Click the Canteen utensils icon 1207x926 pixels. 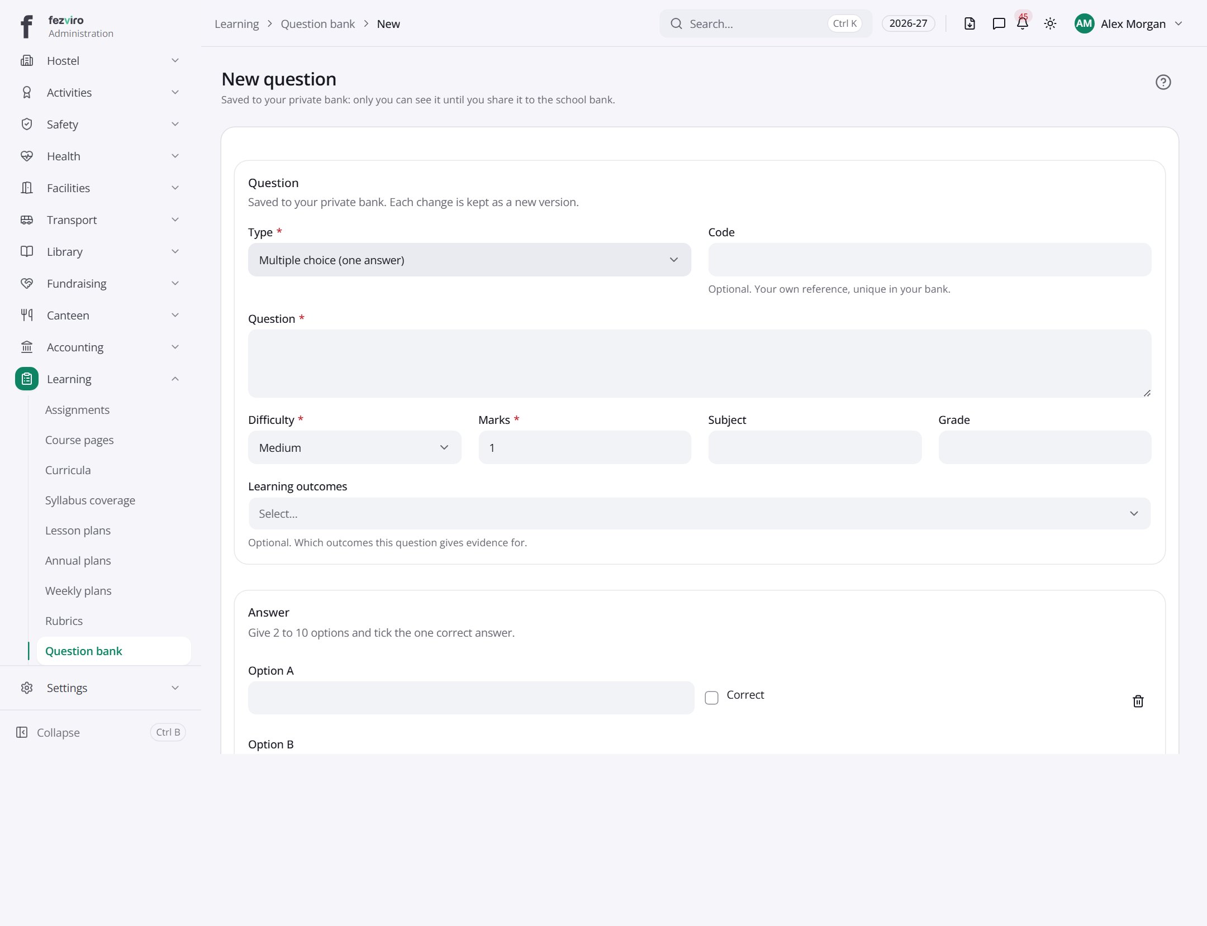coord(27,315)
